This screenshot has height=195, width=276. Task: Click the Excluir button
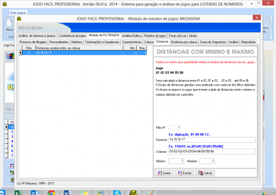click(x=184, y=173)
